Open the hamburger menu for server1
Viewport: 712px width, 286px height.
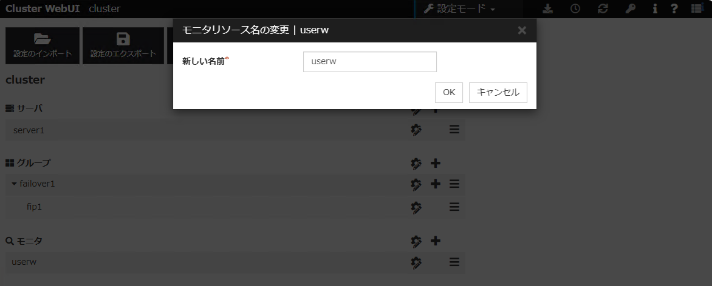click(454, 130)
